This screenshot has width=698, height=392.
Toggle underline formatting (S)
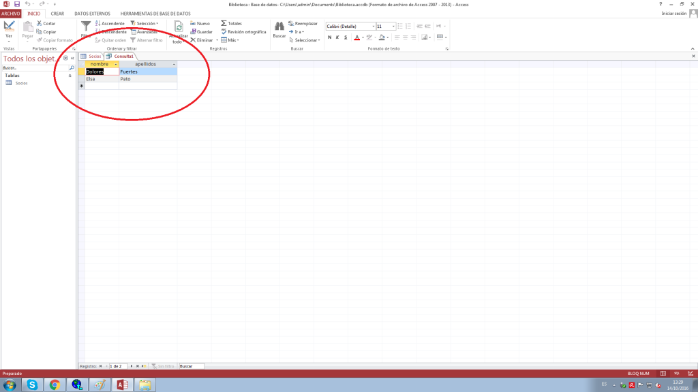(x=346, y=37)
